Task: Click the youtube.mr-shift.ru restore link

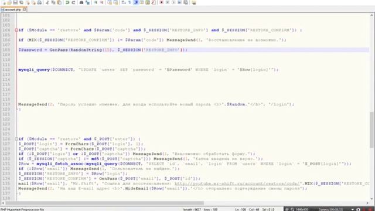Action: (237, 183)
